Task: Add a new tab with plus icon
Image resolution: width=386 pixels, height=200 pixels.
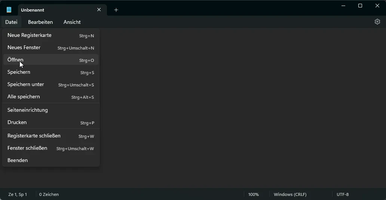Action: [x=116, y=10]
